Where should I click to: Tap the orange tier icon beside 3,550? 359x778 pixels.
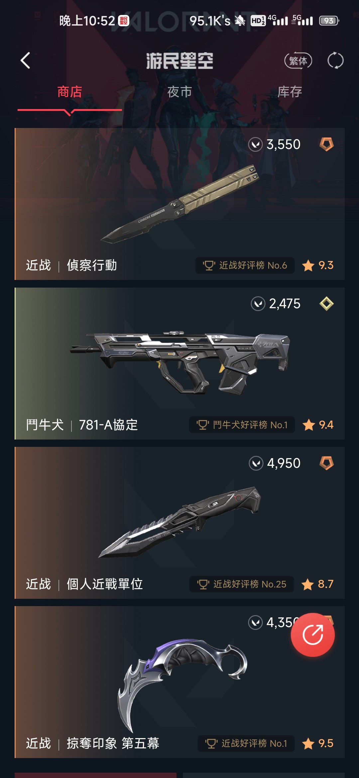326,144
